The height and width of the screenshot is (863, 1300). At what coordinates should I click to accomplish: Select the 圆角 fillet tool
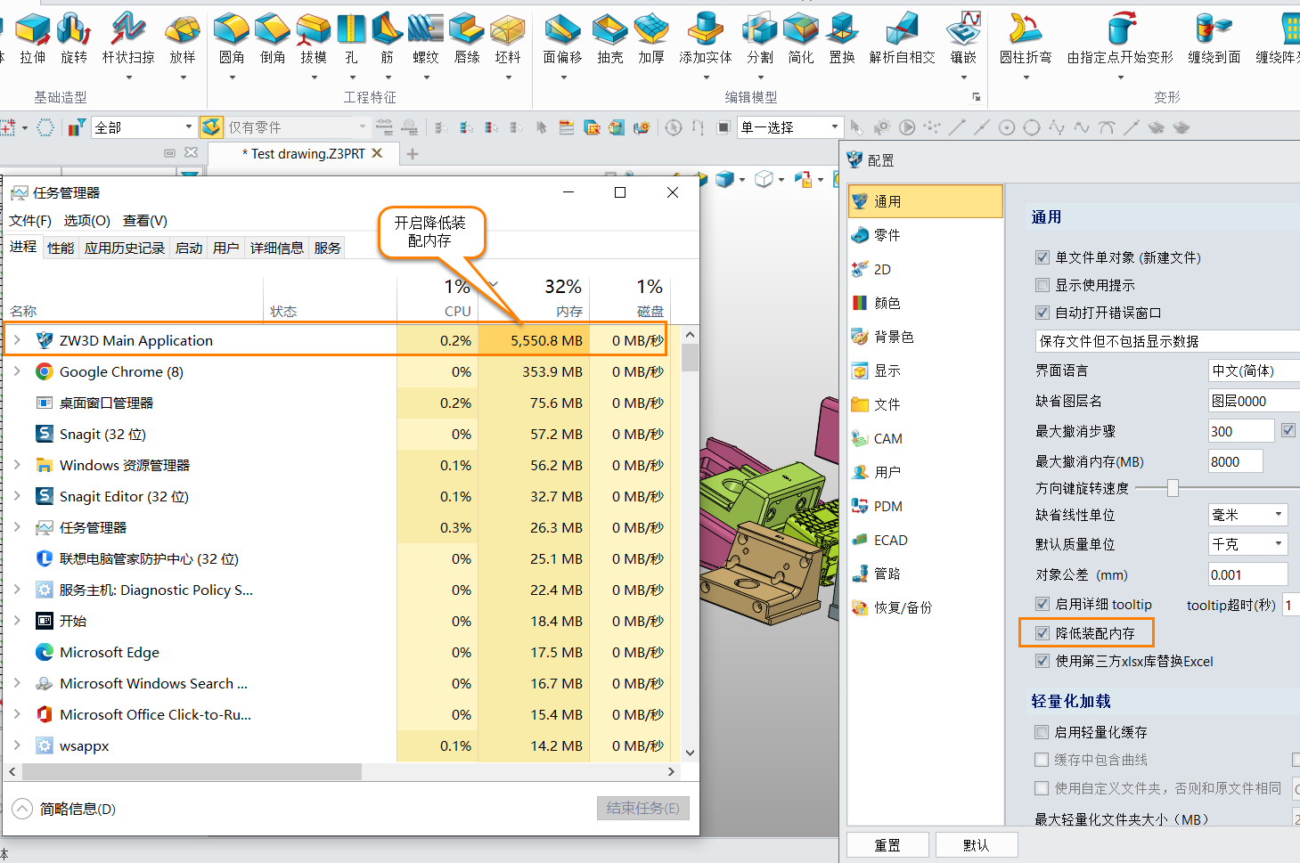(x=232, y=38)
